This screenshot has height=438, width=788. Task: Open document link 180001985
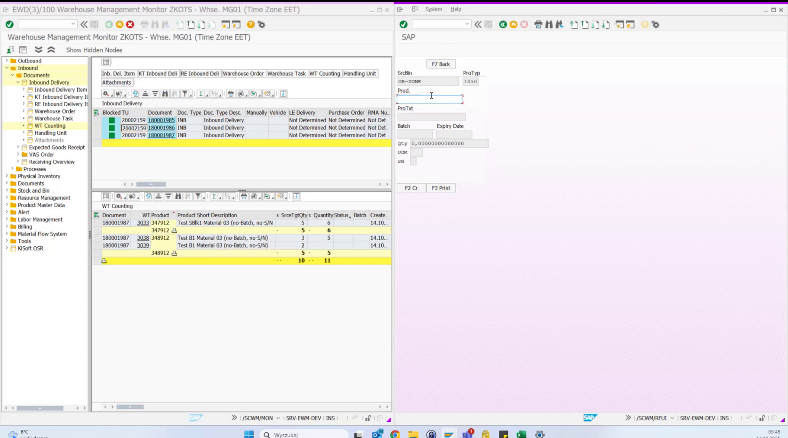pyautogui.click(x=161, y=120)
